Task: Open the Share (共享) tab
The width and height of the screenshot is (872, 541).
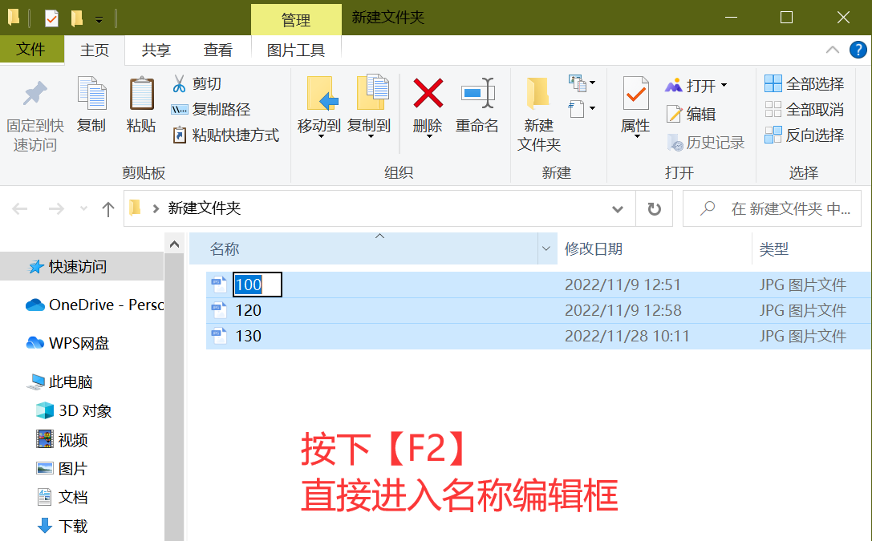Action: pos(156,50)
